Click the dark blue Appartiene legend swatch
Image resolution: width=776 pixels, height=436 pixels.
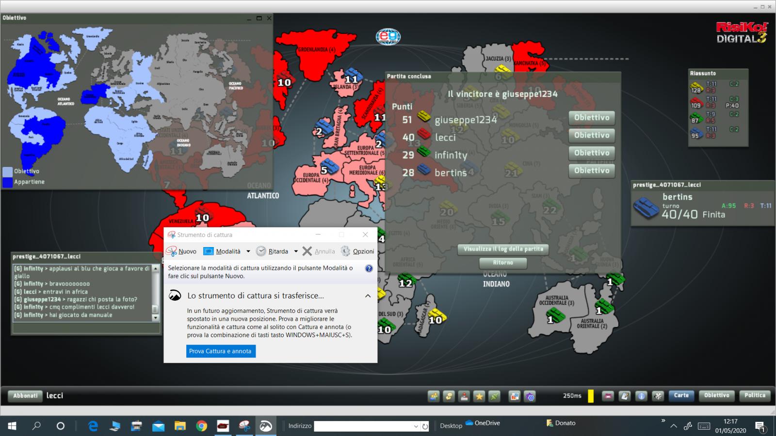point(7,182)
